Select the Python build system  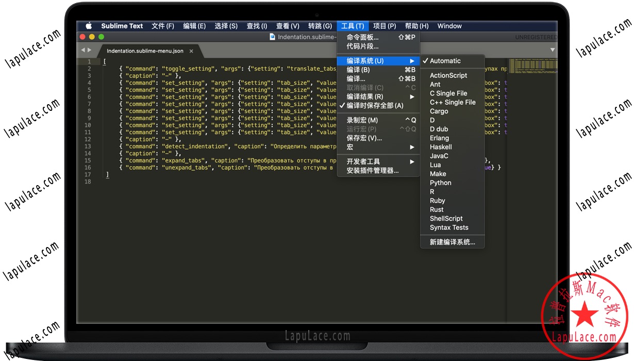tap(441, 183)
